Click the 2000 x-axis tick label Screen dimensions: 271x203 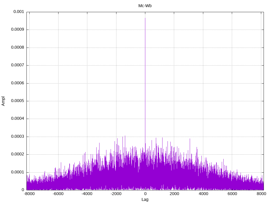pos(174,194)
